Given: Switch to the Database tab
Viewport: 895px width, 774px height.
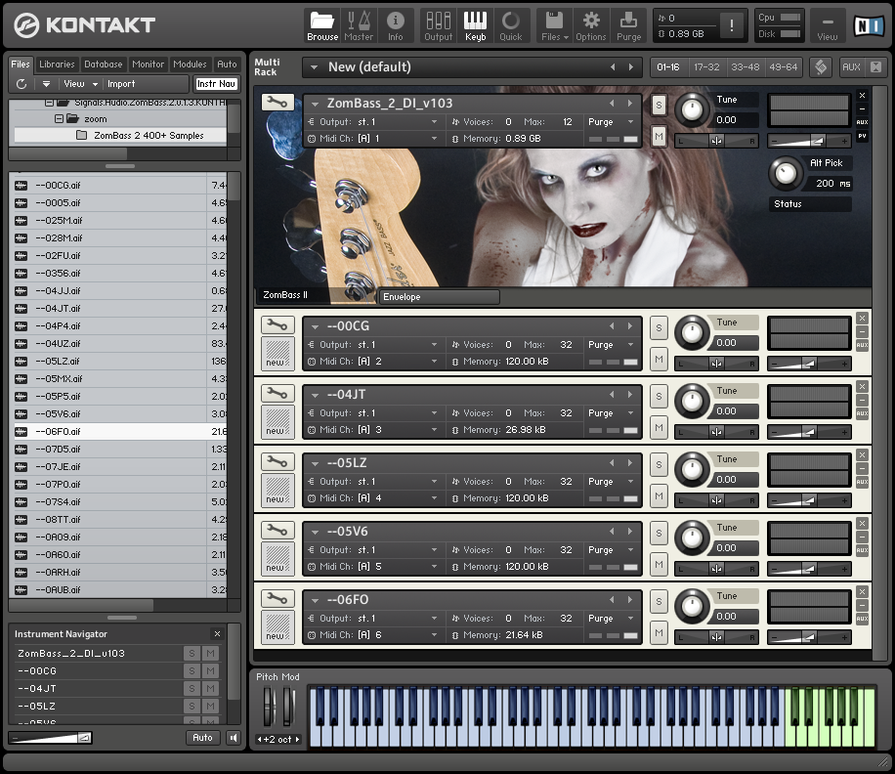Looking at the screenshot, I should tap(104, 64).
